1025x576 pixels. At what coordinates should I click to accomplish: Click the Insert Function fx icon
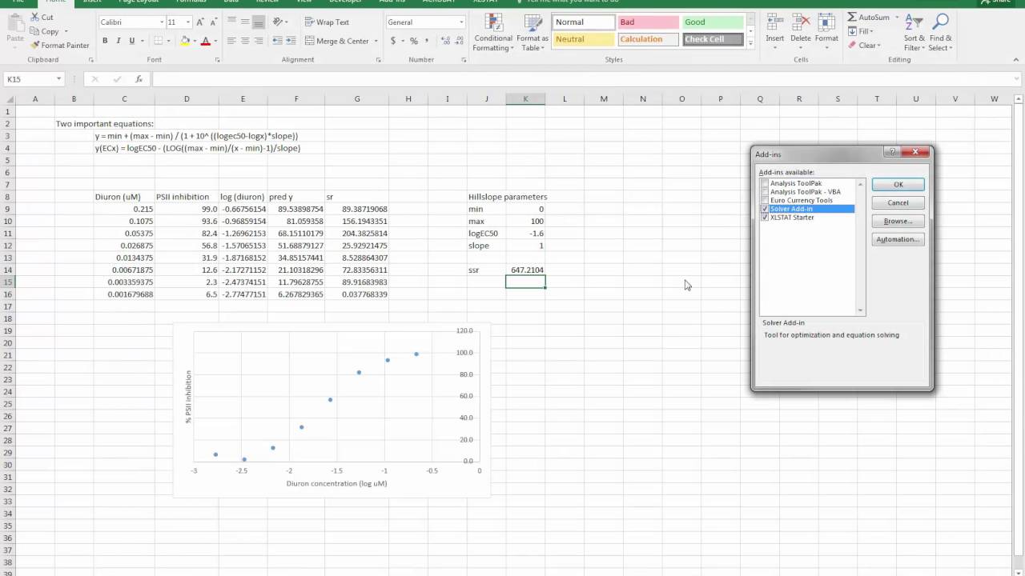pyautogui.click(x=139, y=79)
